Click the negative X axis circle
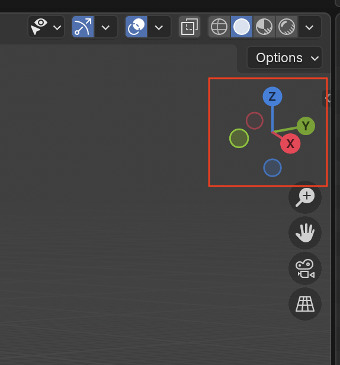 pos(254,121)
